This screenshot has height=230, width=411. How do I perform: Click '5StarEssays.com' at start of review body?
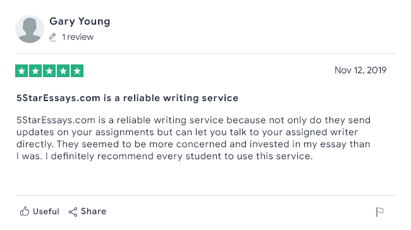coord(56,120)
